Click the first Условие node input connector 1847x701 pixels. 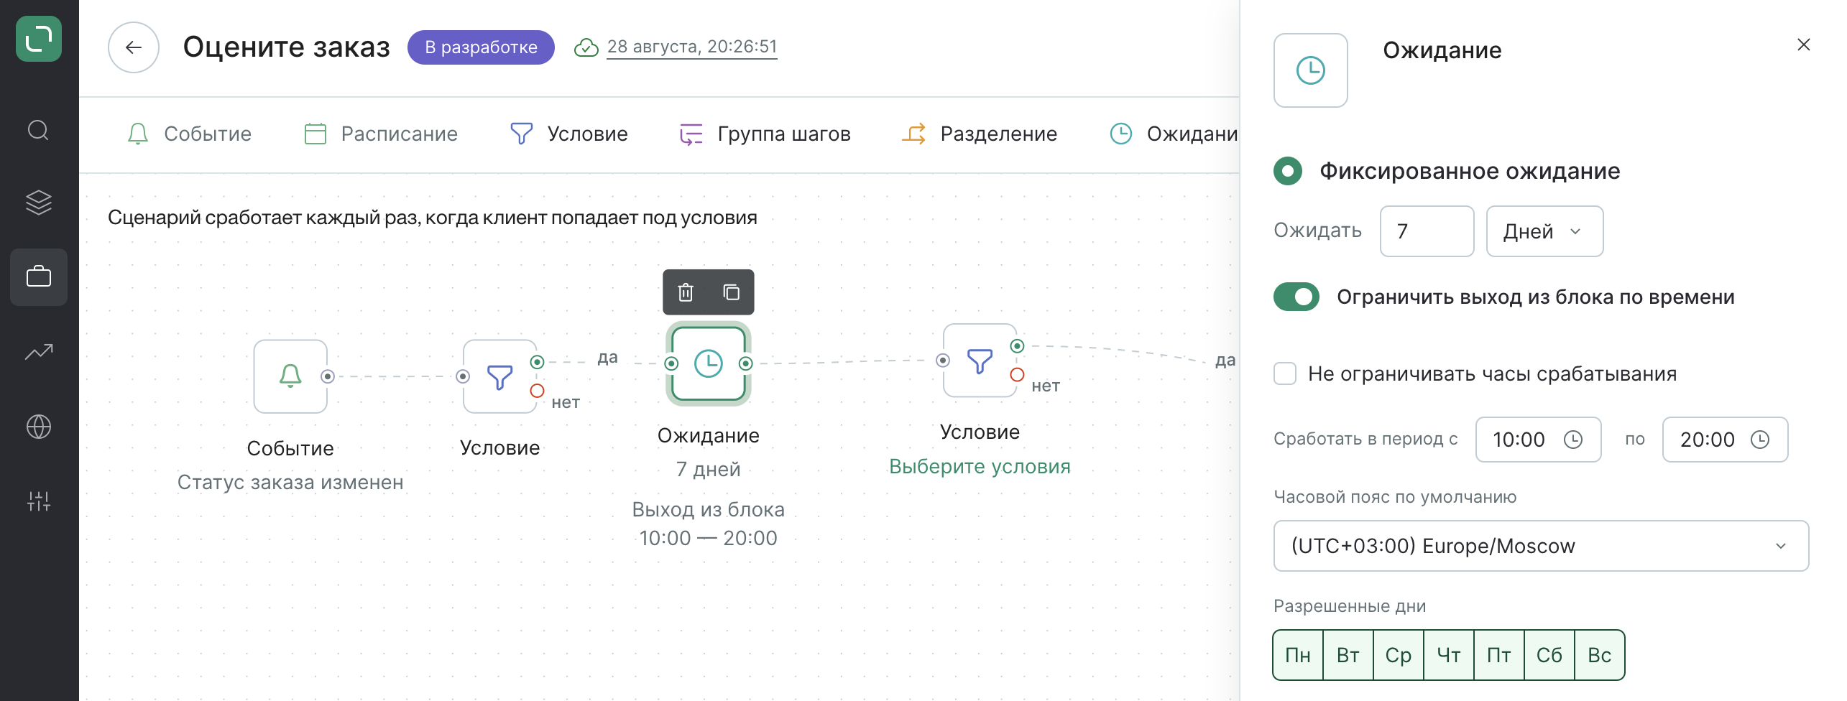[x=463, y=376]
